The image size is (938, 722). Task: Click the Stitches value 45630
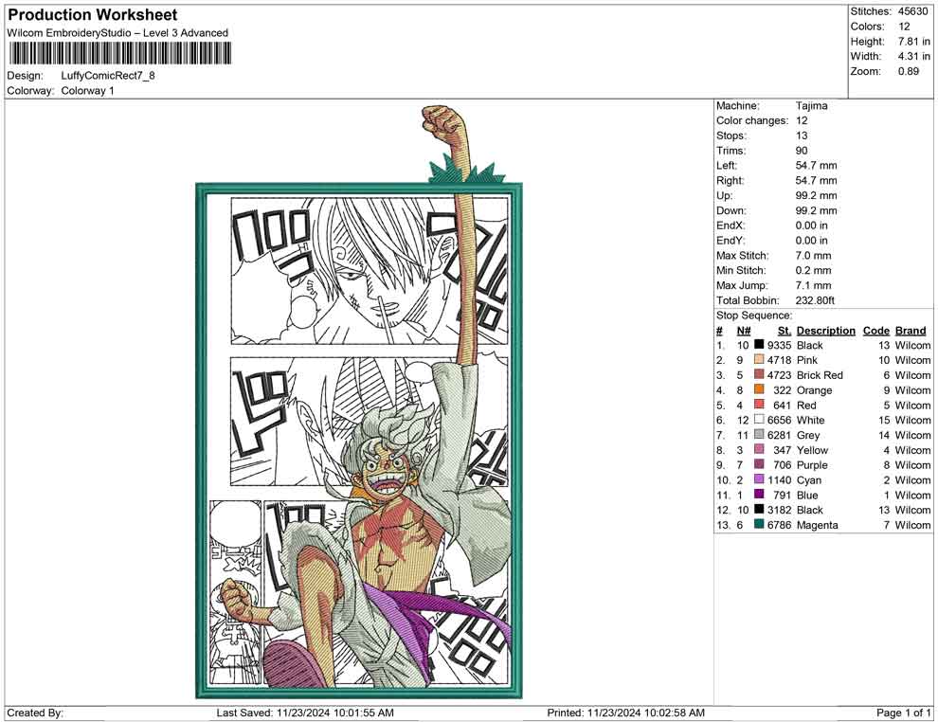click(x=912, y=11)
